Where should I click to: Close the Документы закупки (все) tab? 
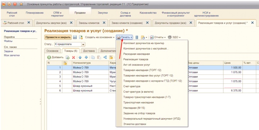coord(71,23)
